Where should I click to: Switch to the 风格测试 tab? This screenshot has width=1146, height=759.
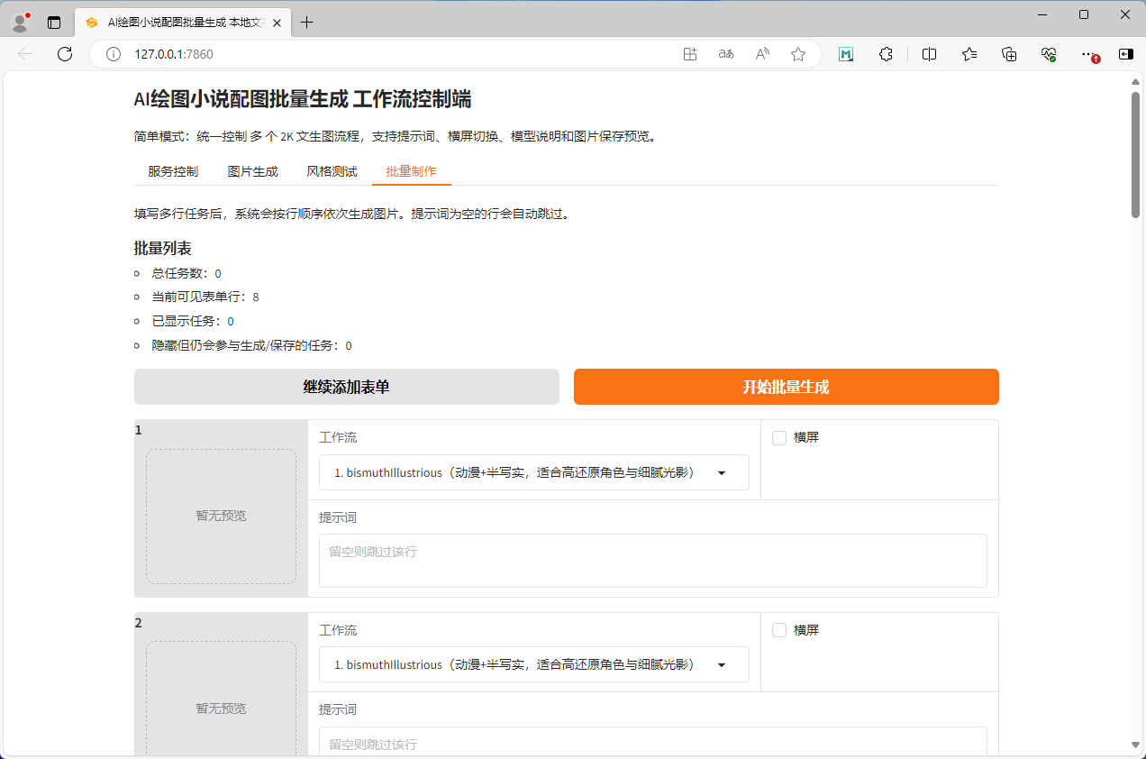[332, 171]
